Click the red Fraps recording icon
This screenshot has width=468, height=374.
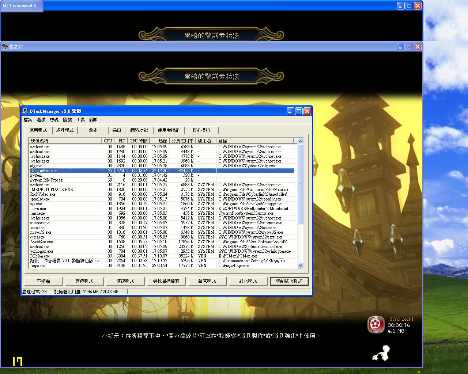[x=375, y=324]
